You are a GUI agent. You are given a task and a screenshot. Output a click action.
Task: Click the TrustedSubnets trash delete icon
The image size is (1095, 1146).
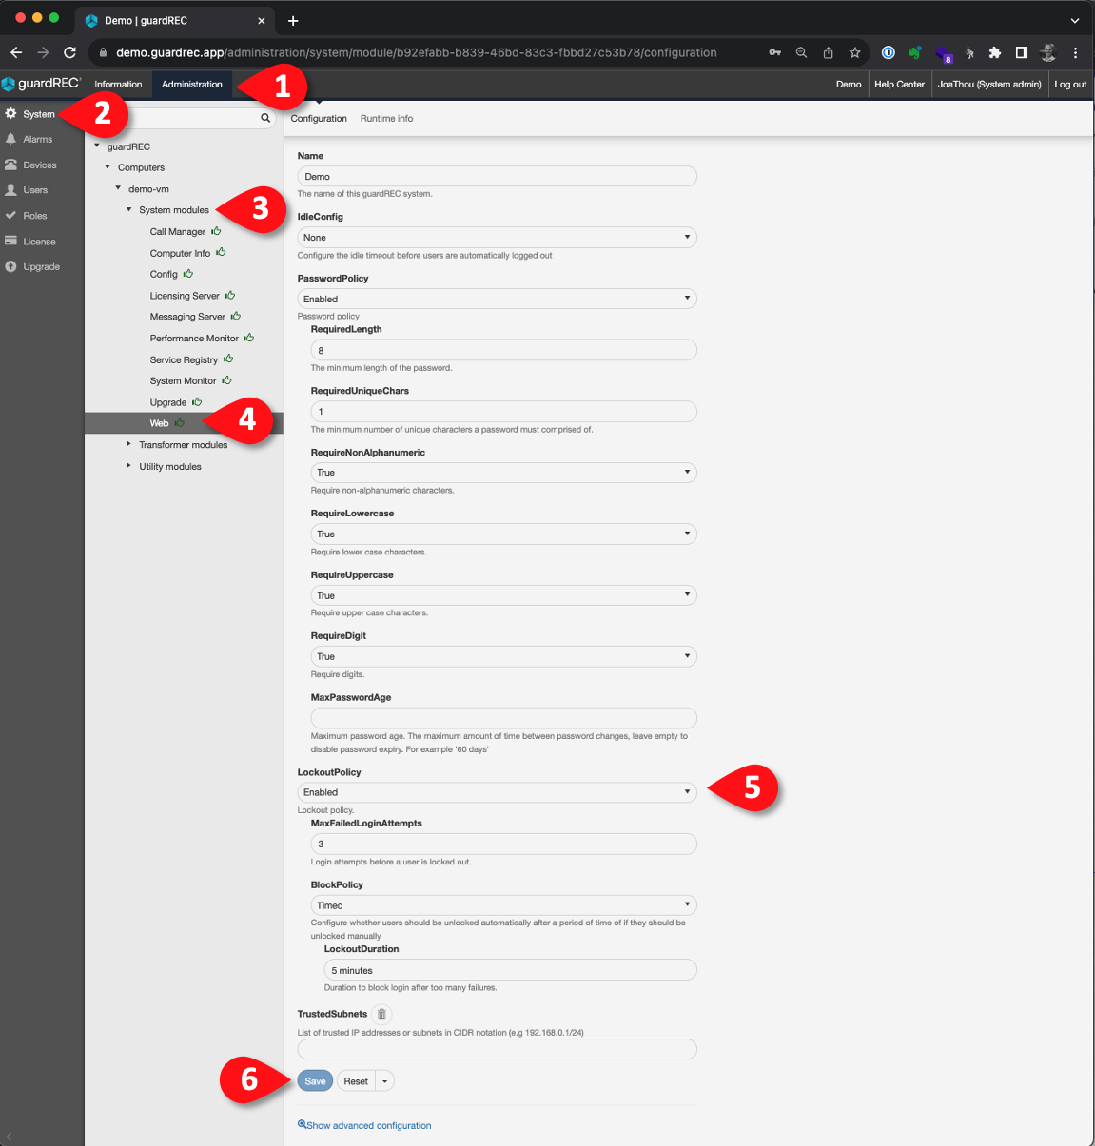381,1014
